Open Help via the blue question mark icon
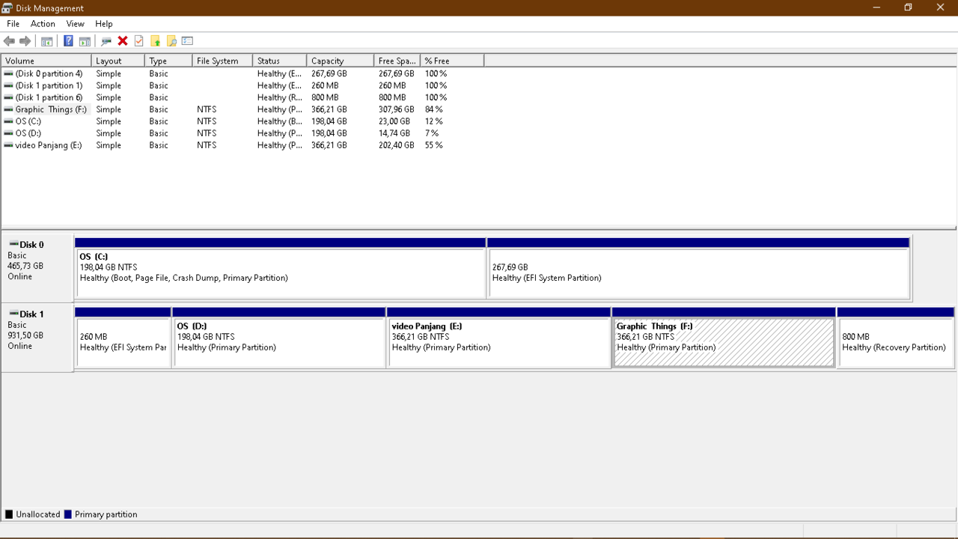This screenshot has width=958, height=539. (x=68, y=41)
